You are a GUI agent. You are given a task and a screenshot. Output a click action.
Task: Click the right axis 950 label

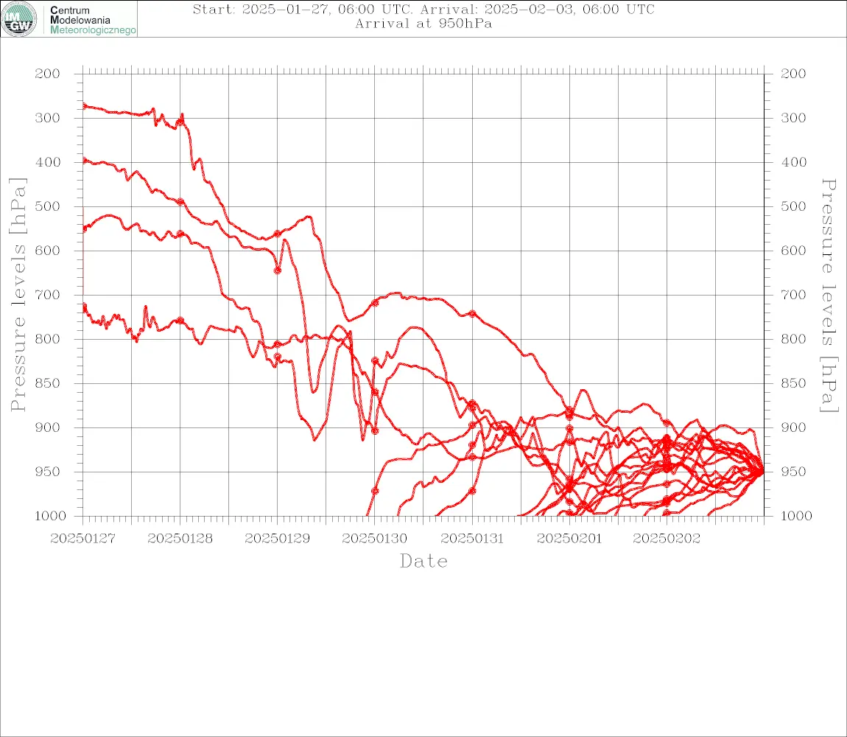coord(793,472)
